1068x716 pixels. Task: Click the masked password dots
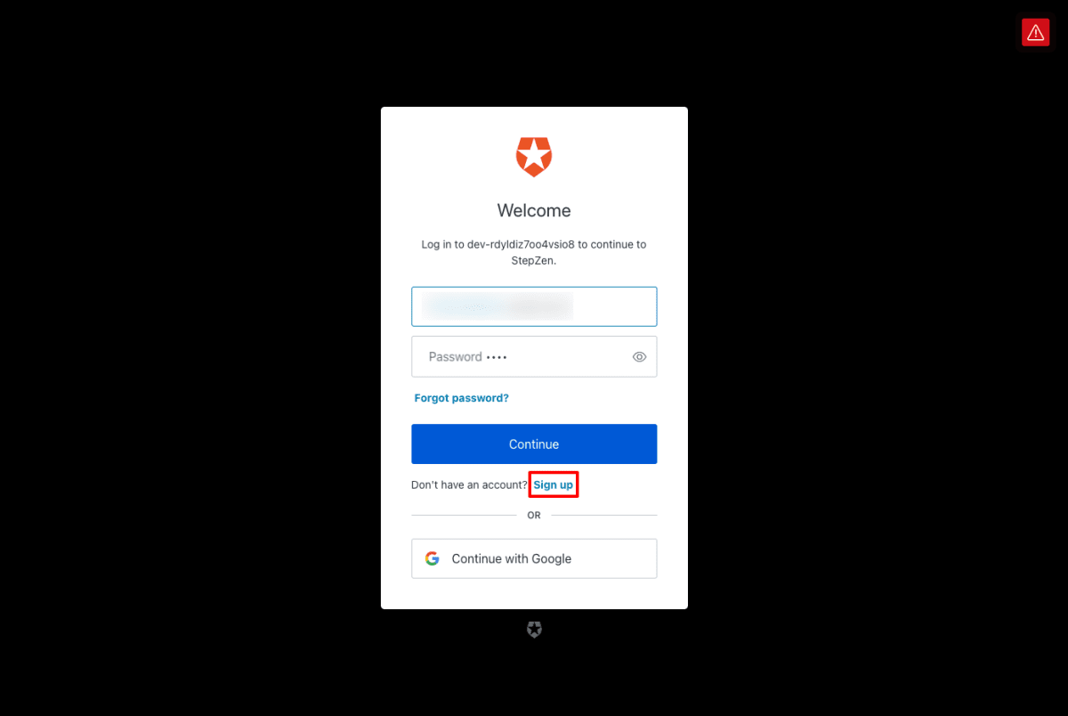coord(497,357)
